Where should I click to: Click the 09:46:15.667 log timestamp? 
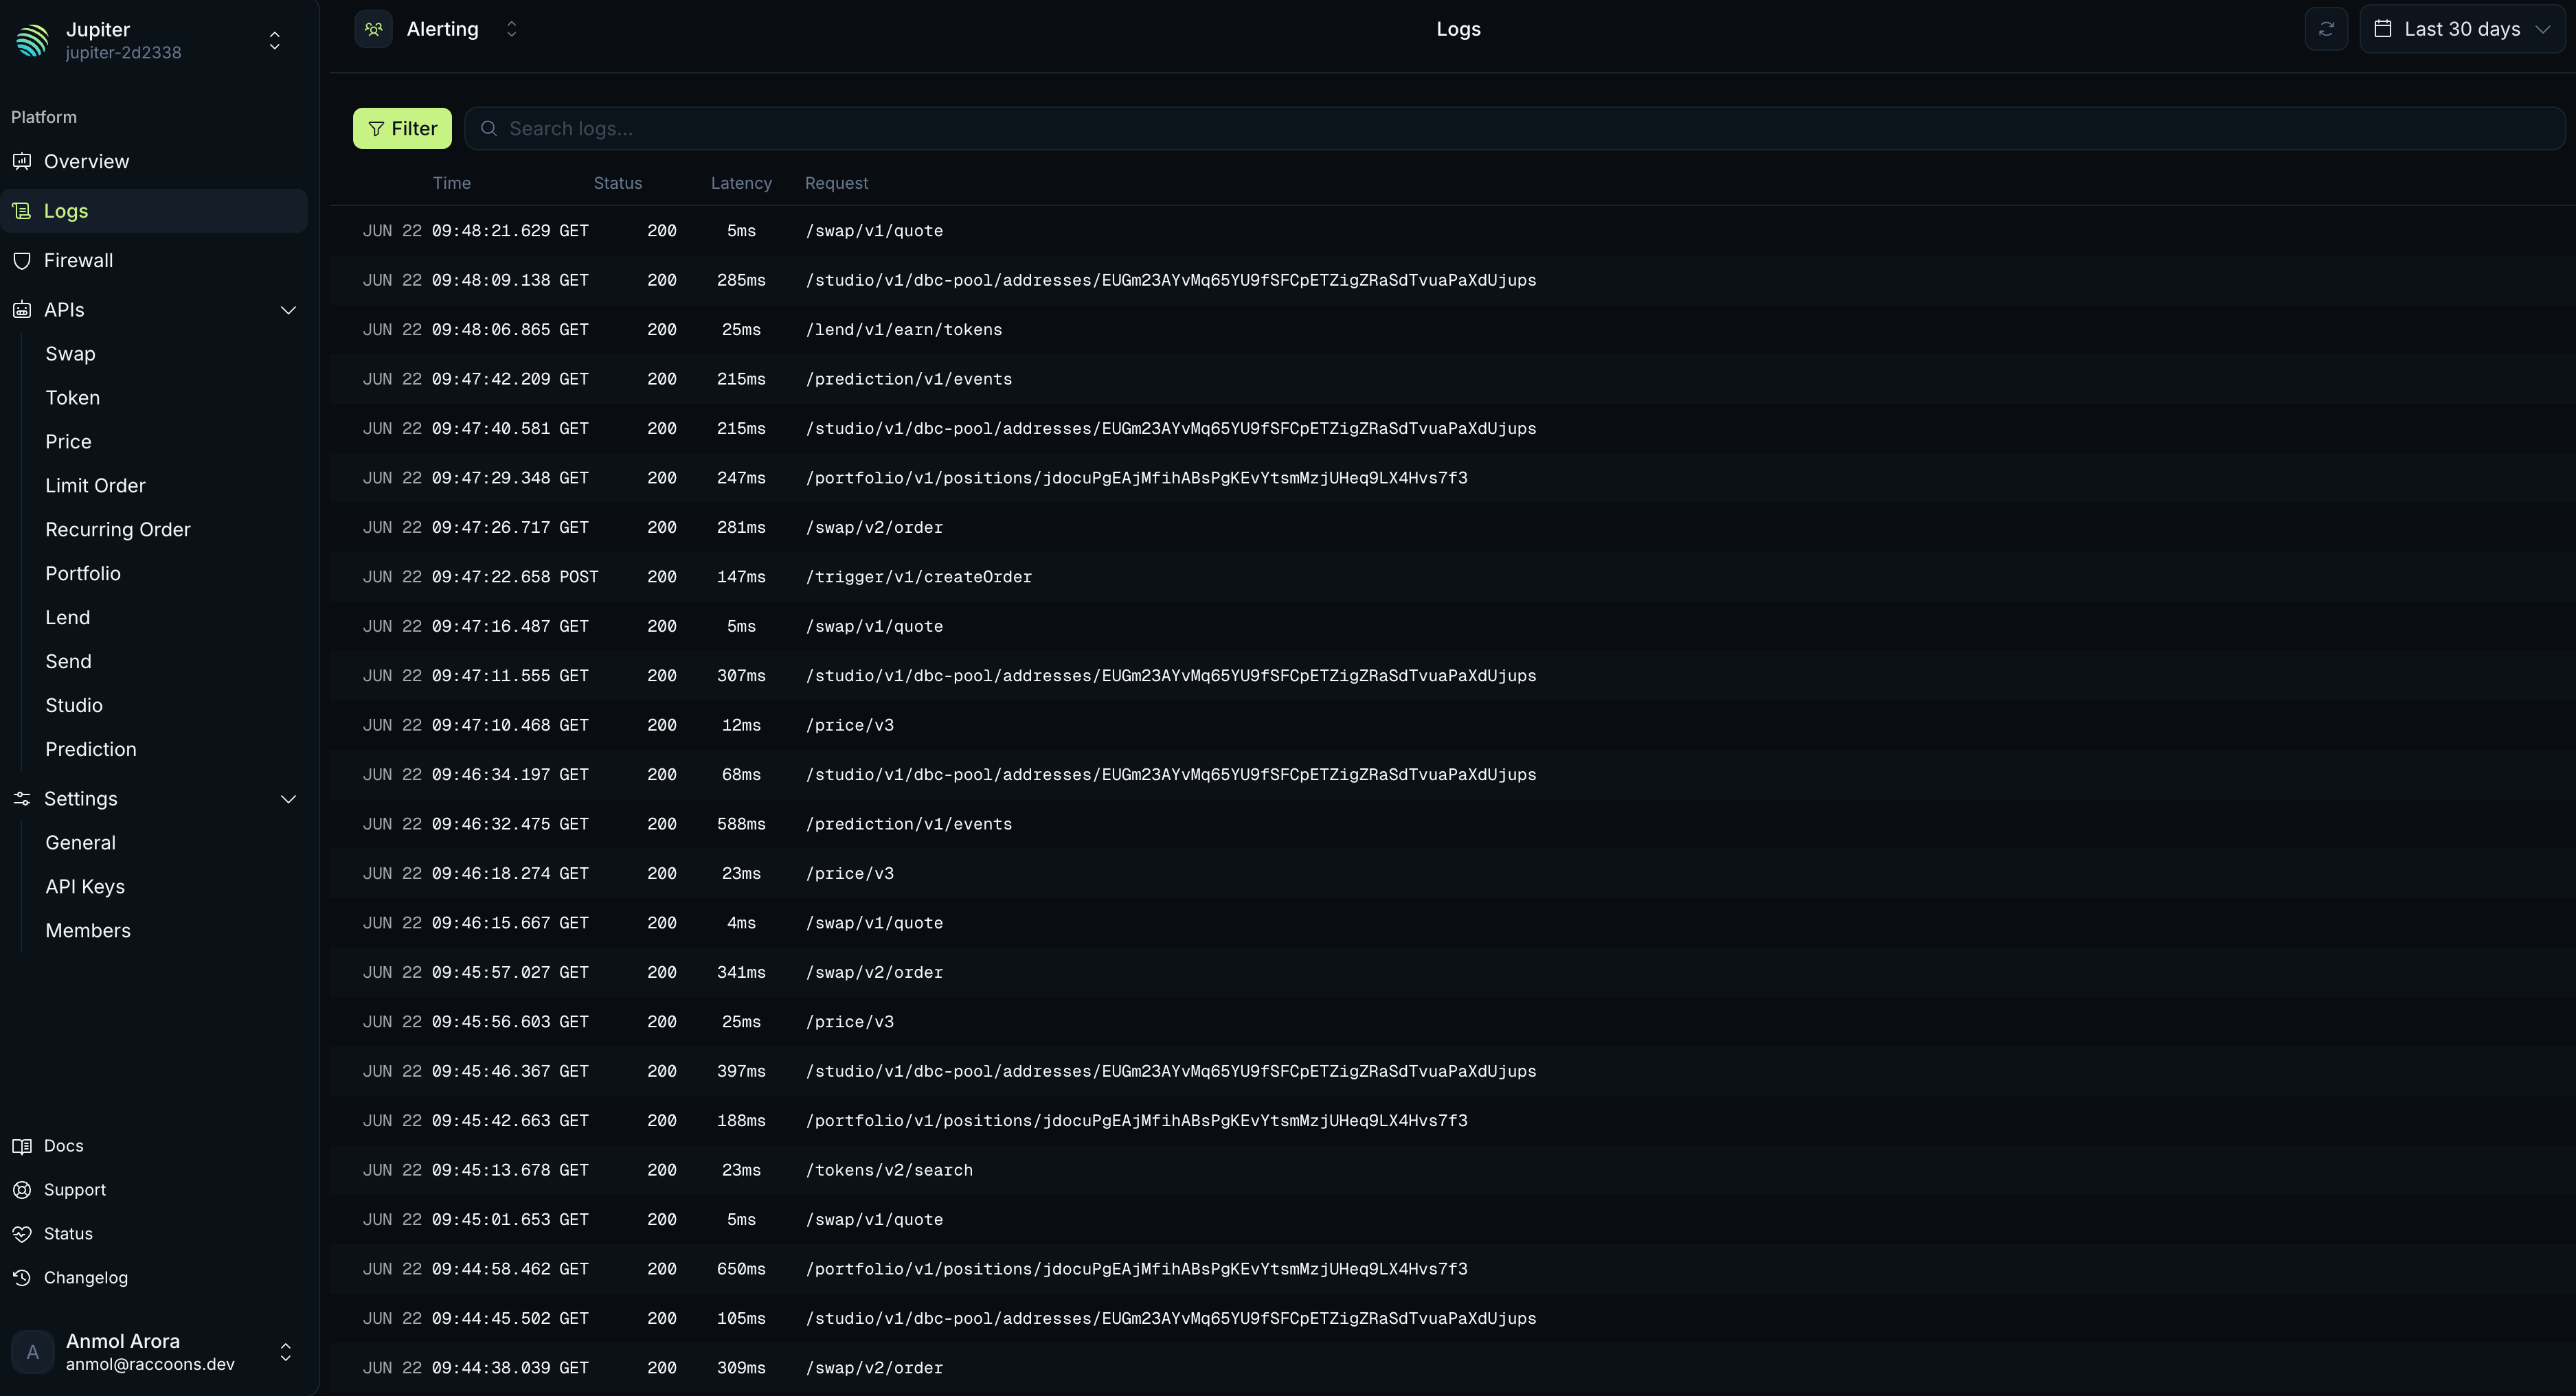491,924
